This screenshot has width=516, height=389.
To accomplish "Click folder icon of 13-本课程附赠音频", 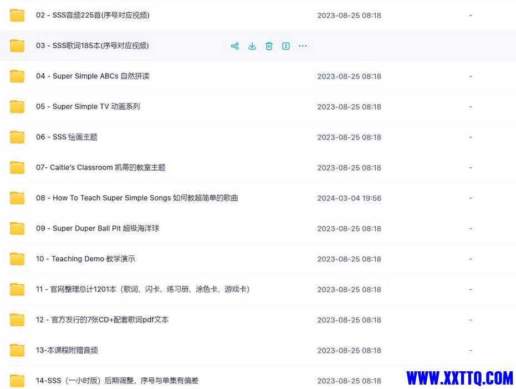I will (x=17, y=350).
